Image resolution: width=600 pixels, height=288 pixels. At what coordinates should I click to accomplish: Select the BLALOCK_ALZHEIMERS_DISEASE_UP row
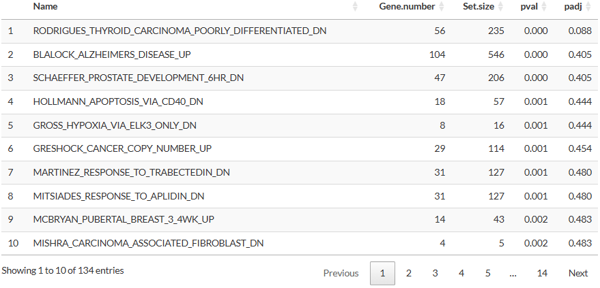[x=300, y=54]
